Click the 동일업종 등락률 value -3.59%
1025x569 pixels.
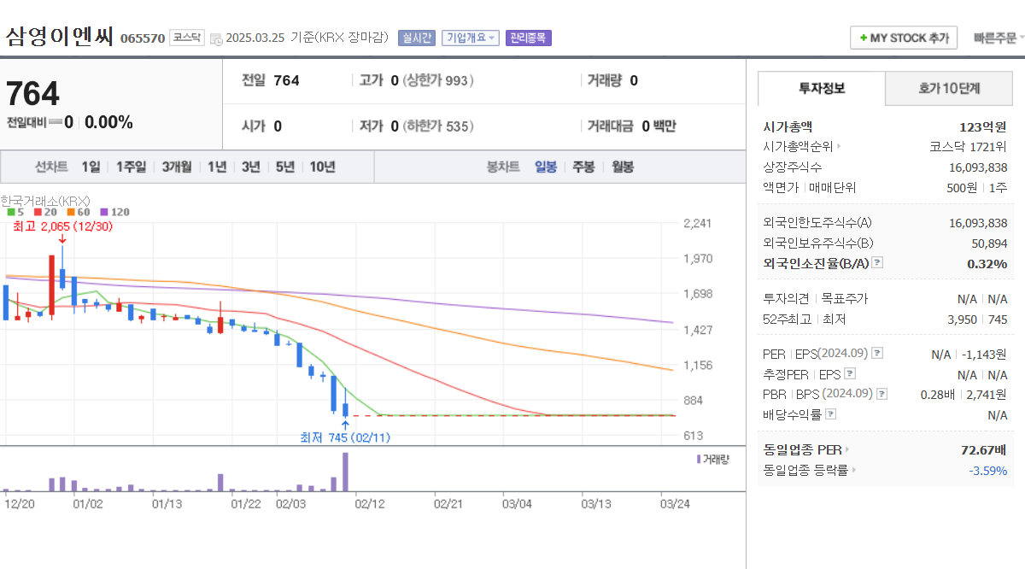coord(987,471)
